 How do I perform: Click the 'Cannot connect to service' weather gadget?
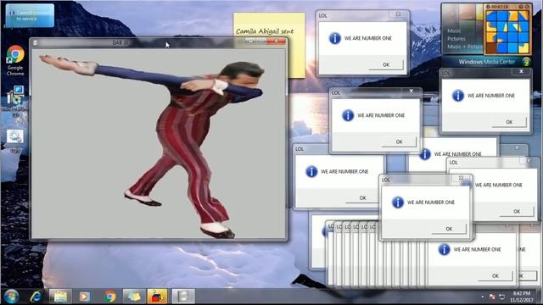(30, 15)
